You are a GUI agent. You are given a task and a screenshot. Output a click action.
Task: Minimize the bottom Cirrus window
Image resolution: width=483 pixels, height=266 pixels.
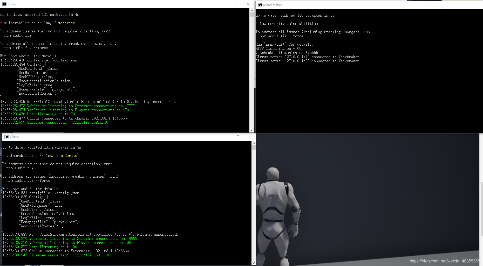tap(226, 137)
